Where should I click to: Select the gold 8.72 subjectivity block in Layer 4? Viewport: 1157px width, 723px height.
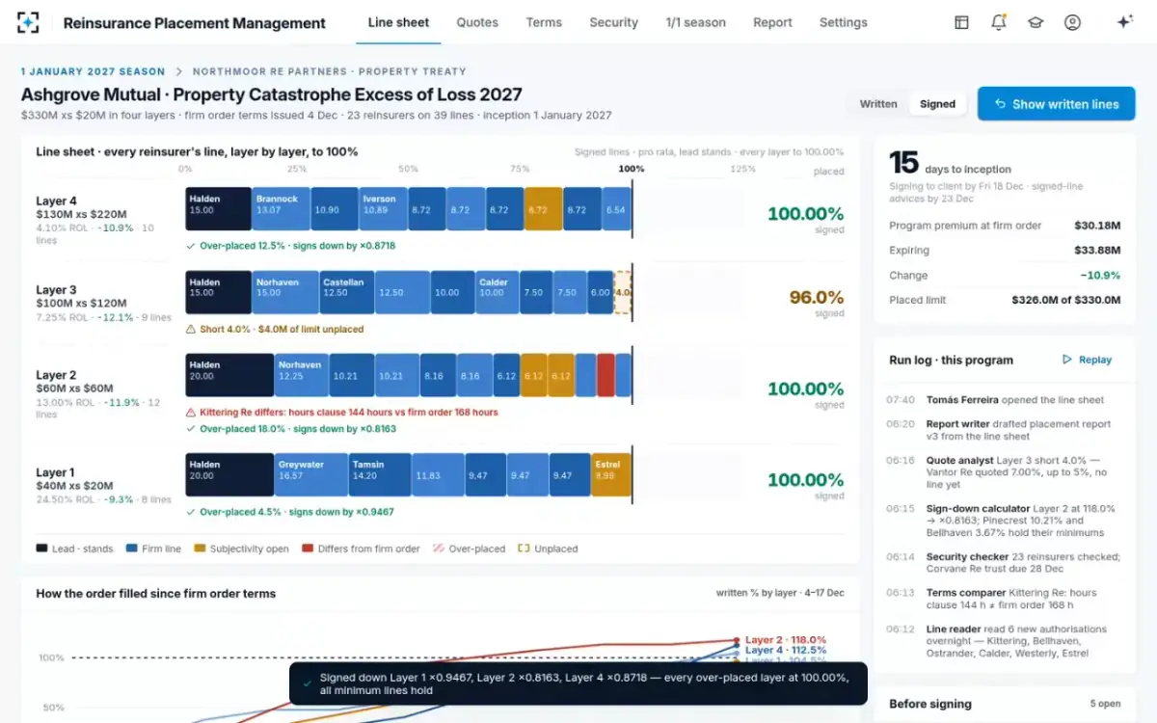(x=544, y=208)
